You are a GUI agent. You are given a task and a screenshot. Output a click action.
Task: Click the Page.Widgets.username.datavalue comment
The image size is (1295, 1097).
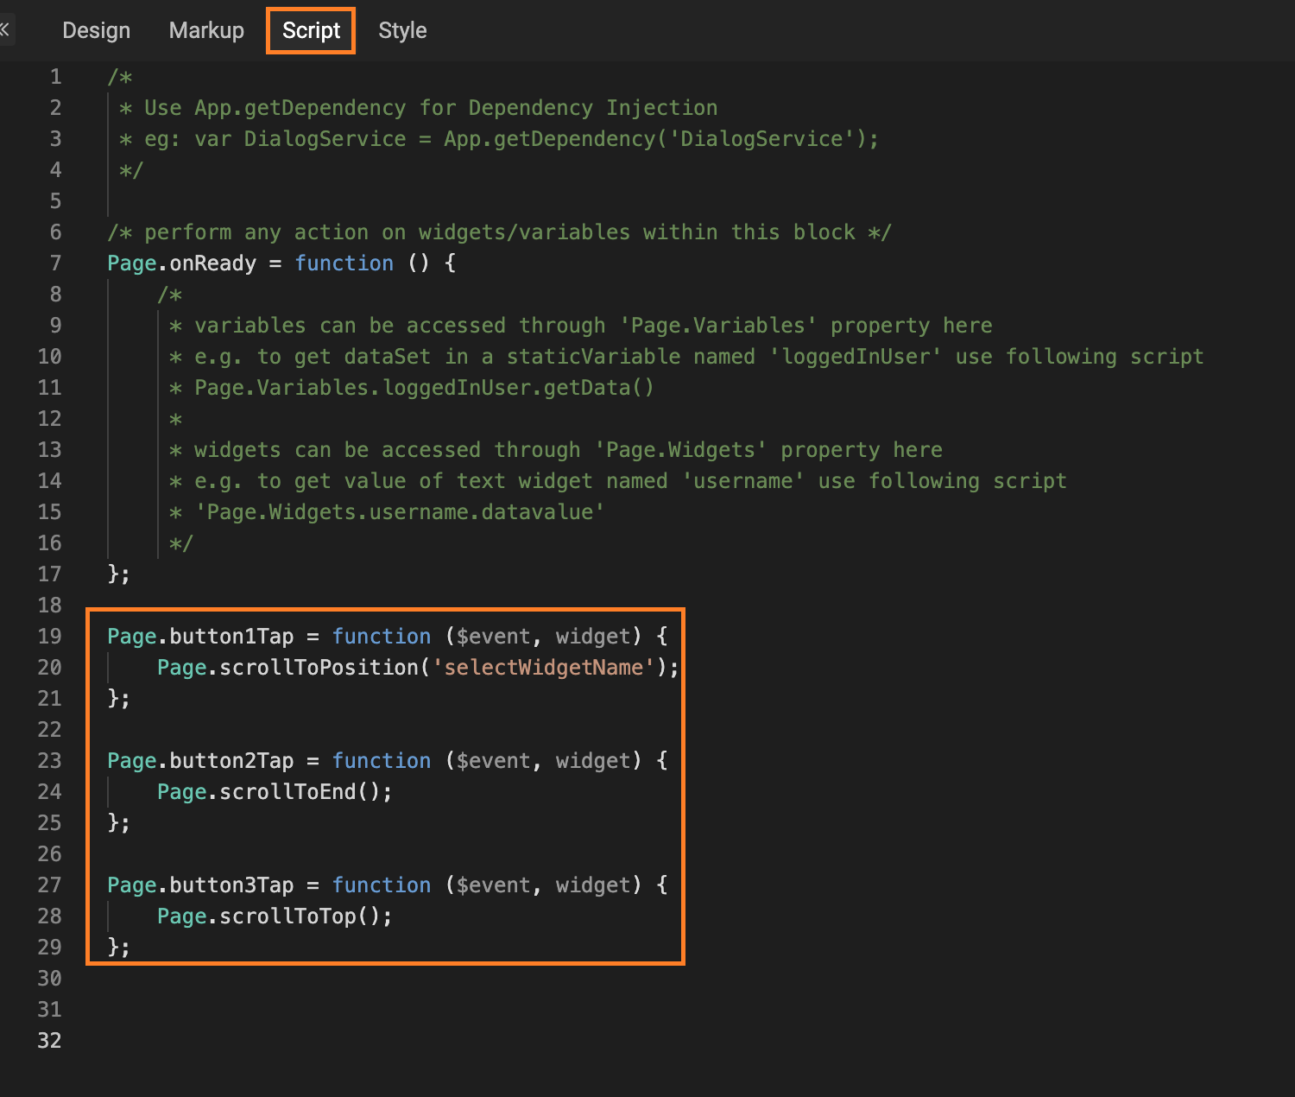click(398, 511)
